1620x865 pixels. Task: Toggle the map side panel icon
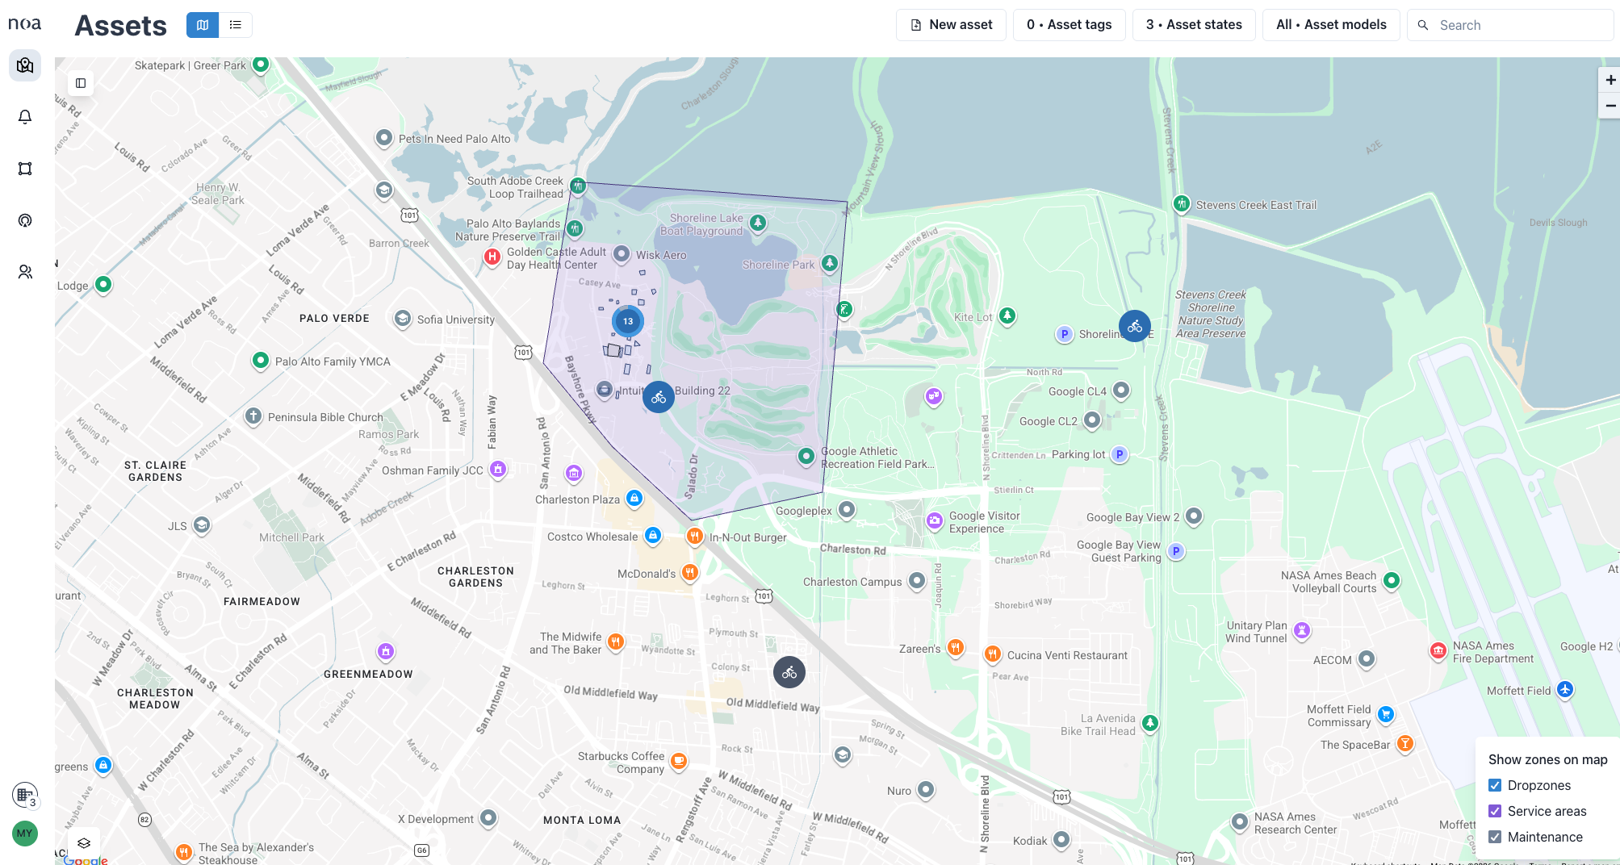[81, 83]
